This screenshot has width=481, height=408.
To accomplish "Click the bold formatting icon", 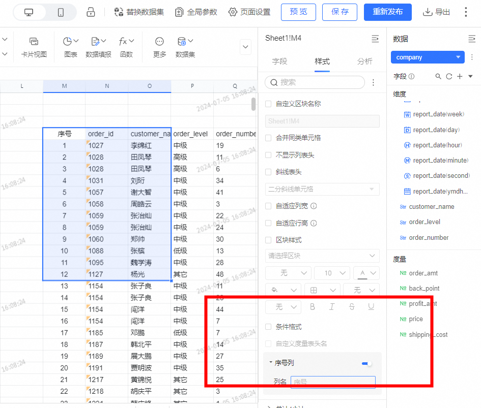I will (313, 307).
